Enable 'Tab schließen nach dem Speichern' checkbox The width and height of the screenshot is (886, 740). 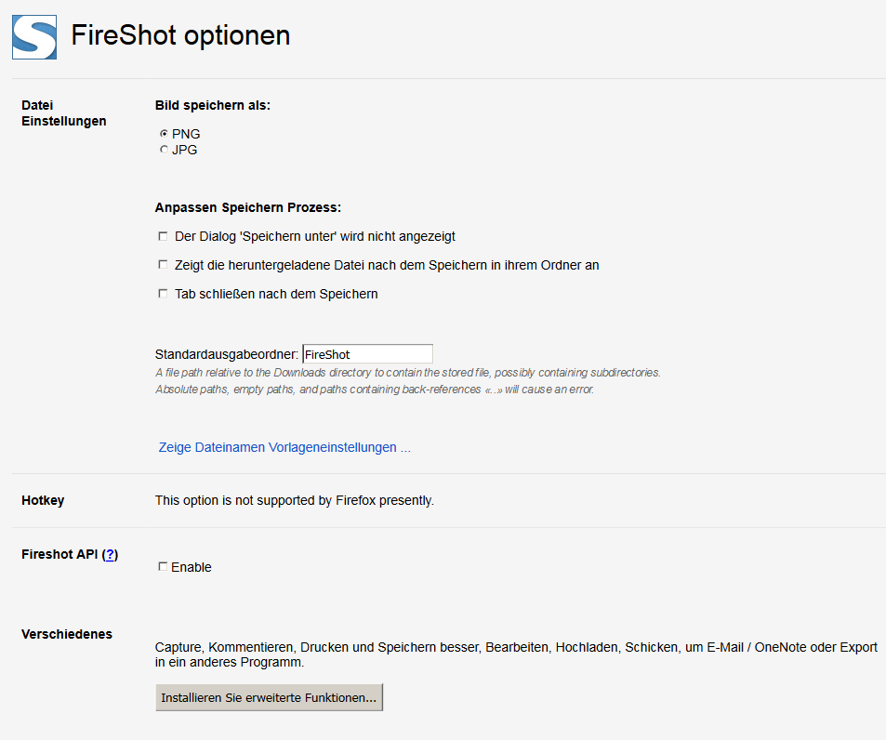pos(163,294)
